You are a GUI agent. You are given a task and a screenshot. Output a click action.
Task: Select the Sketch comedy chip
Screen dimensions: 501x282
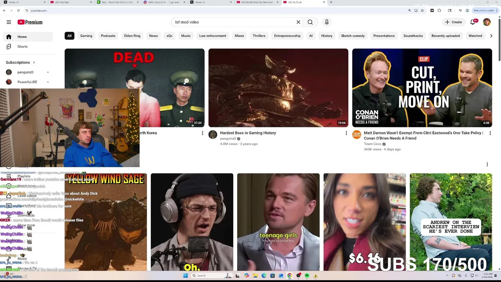point(353,36)
